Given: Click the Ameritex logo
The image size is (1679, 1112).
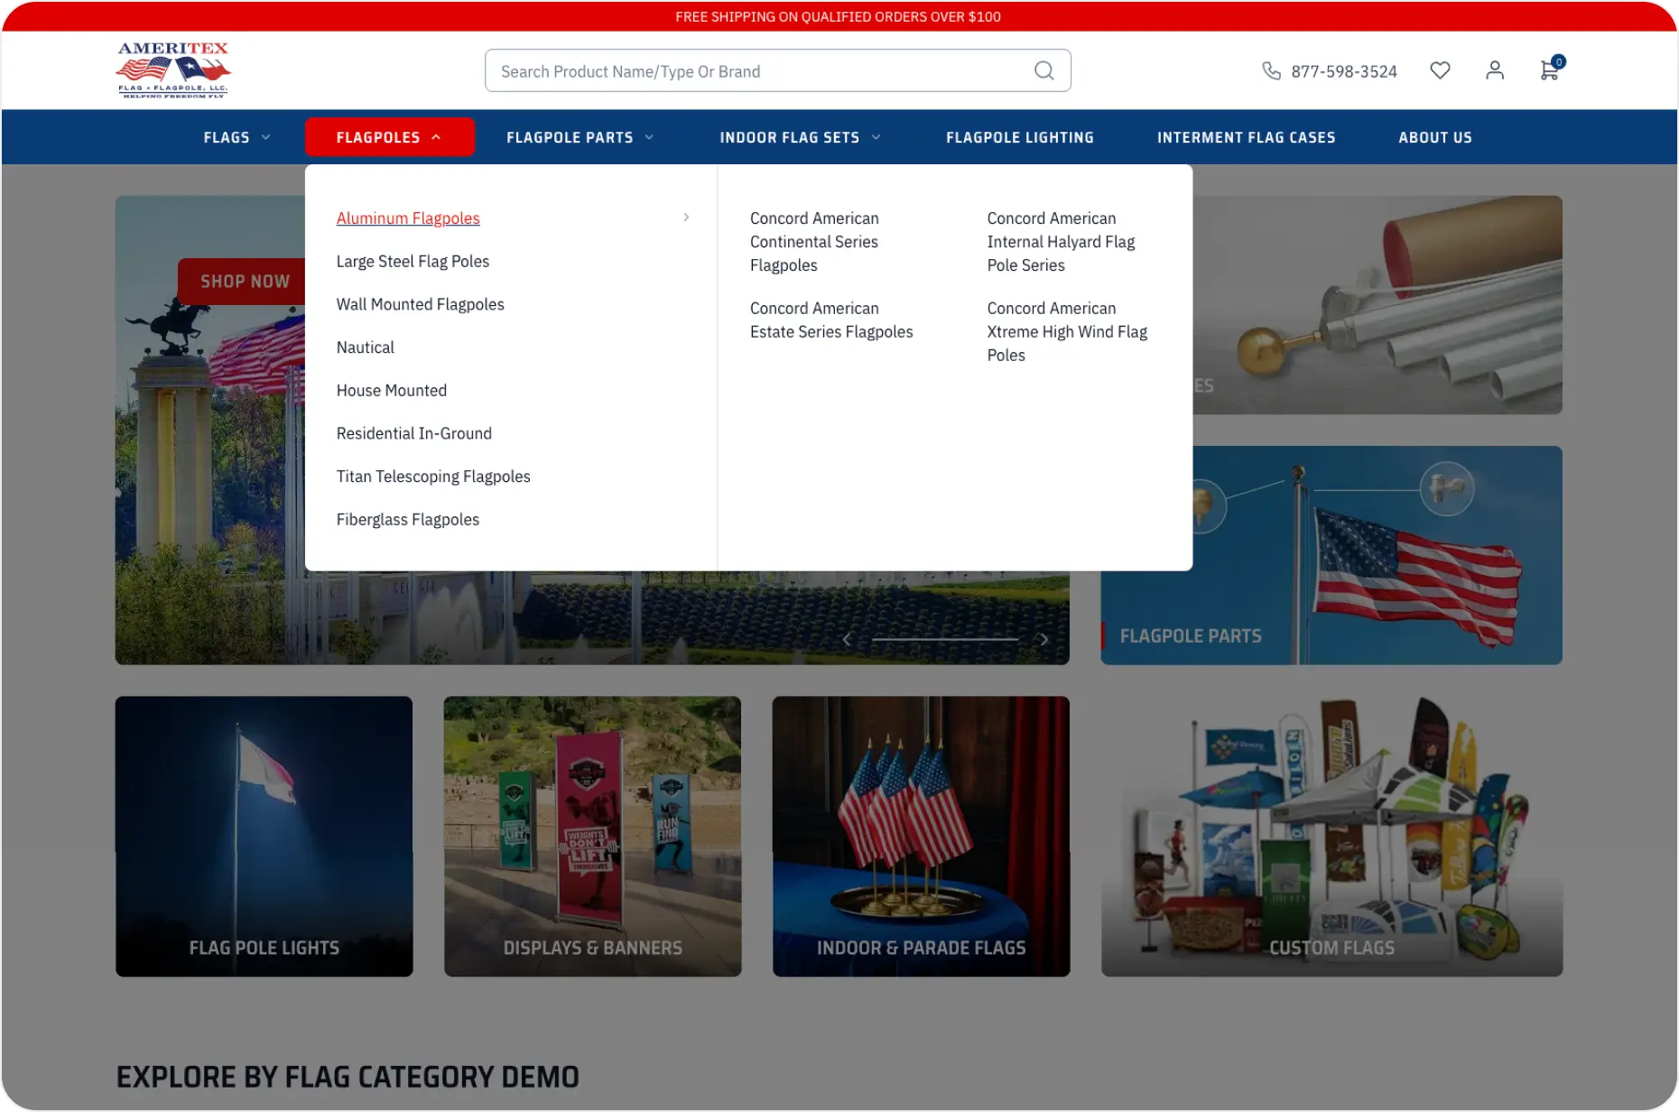Looking at the screenshot, I should click(x=173, y=69).
